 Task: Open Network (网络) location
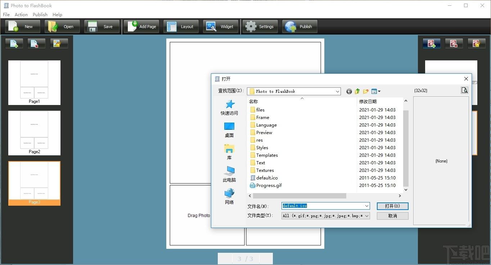pyautogui.click(x=229, y=197)
